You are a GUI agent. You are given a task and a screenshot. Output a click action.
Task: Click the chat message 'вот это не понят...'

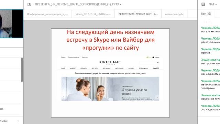pos(211,31)
